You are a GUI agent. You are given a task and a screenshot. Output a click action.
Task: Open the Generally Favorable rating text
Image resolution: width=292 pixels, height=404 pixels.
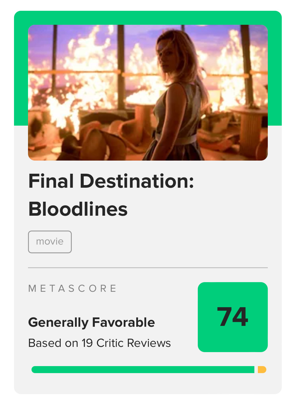(x=92, y=323)
